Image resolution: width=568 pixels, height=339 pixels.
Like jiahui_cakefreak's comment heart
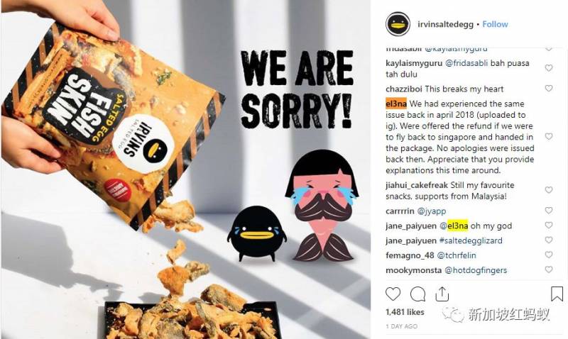(x=549, y=190)
